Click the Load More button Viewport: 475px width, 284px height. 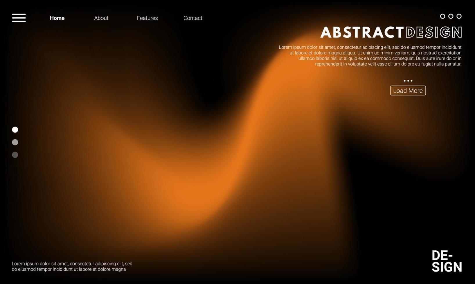click(x=408, y=90)
